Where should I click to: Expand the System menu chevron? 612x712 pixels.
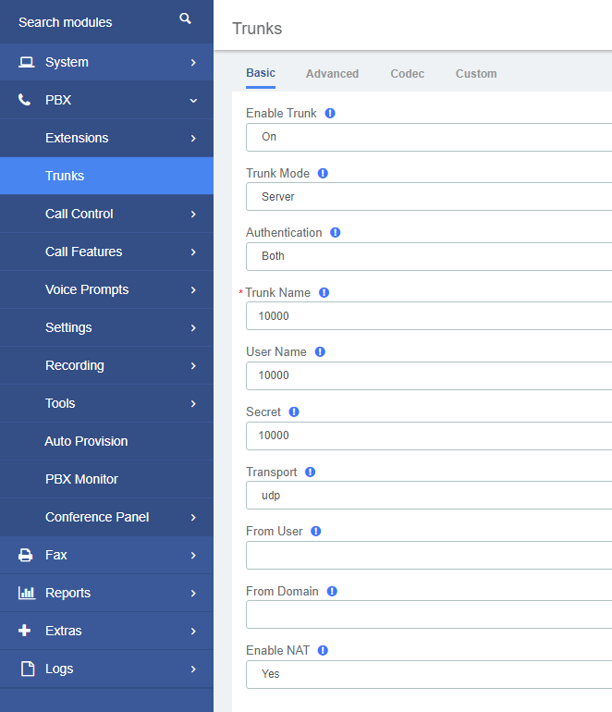(x=193, y=62)
